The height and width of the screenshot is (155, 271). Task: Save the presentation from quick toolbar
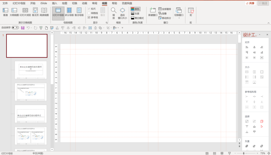pos(23,28)
